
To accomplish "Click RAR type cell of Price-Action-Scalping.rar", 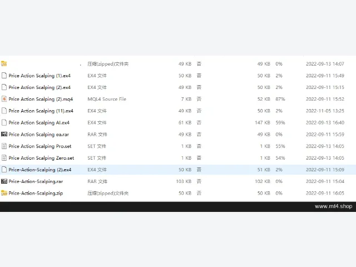I will [97, 181].
